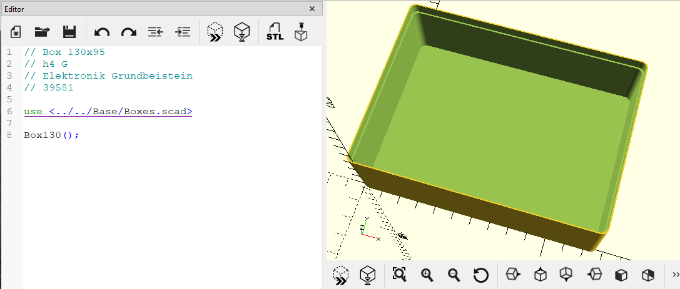Reset the 3D view
Viewport: 680px width, 289px height.
click(481, 275)
